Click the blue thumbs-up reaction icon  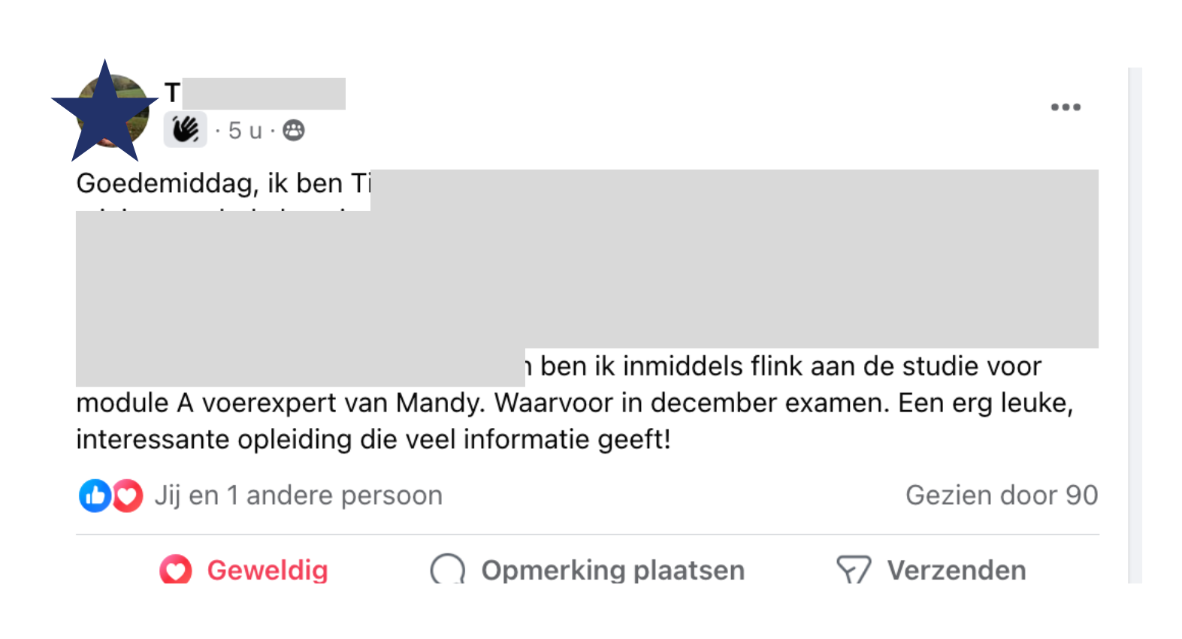[x=95, y=496]
